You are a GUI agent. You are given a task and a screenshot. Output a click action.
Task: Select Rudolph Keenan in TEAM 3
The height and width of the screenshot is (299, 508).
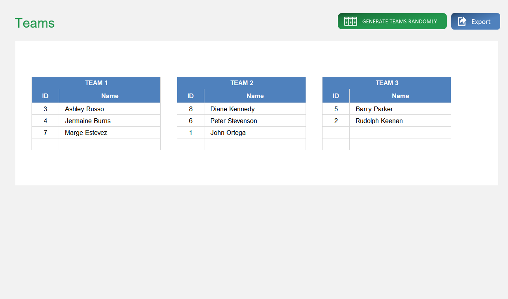(379, 121)
